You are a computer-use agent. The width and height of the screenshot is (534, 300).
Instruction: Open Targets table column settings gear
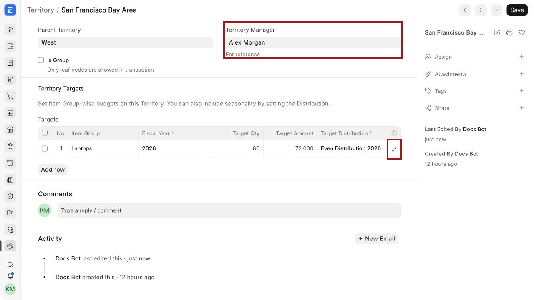(x=394, y=133)
